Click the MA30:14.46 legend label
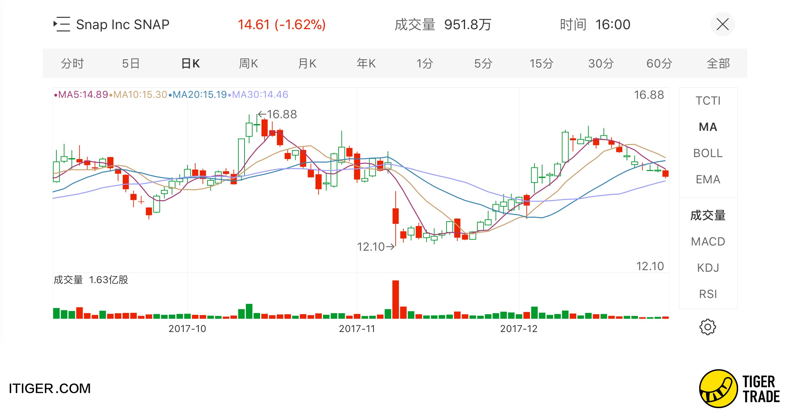 click(x=258, y=95)
